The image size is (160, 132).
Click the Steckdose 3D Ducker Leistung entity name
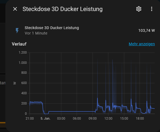coord(52,28)
